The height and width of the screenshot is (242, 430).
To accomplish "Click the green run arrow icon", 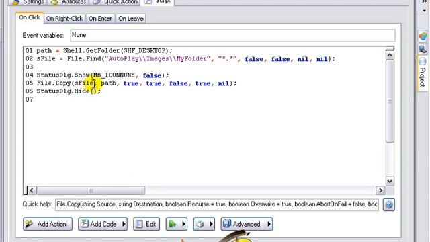I will [x=173, y=224].
